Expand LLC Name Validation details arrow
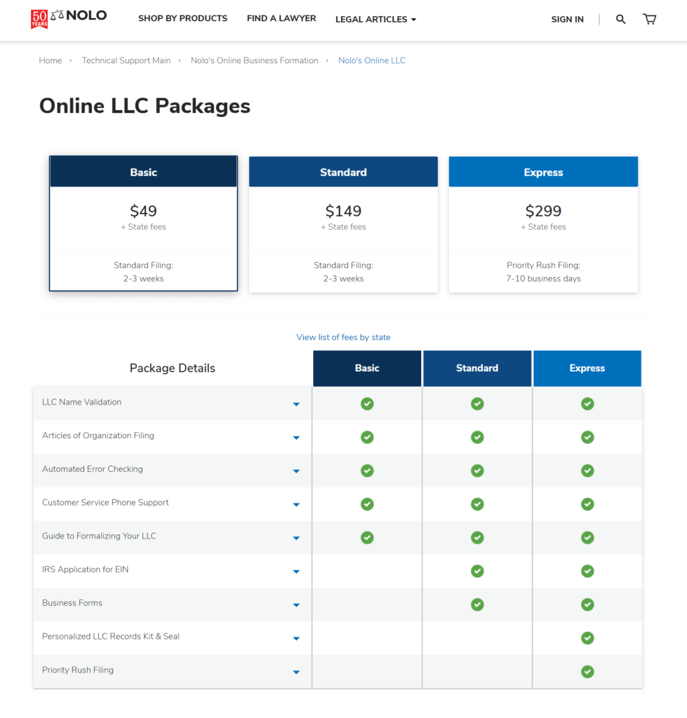The image size is (687, 718). (x=296, y=405)
